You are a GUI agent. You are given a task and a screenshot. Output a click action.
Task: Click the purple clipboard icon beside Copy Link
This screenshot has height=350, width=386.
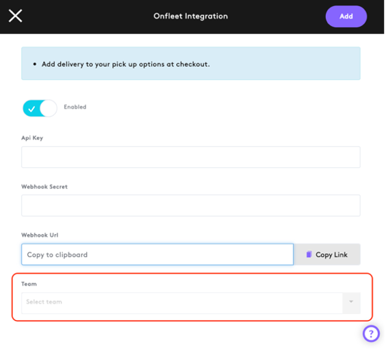(x=309, y=254)
